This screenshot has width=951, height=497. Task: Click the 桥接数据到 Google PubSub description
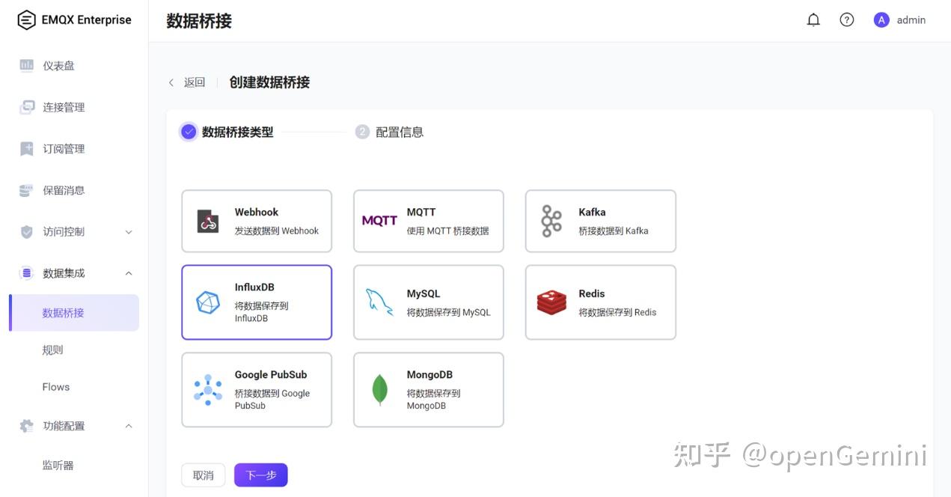(272, 399)
